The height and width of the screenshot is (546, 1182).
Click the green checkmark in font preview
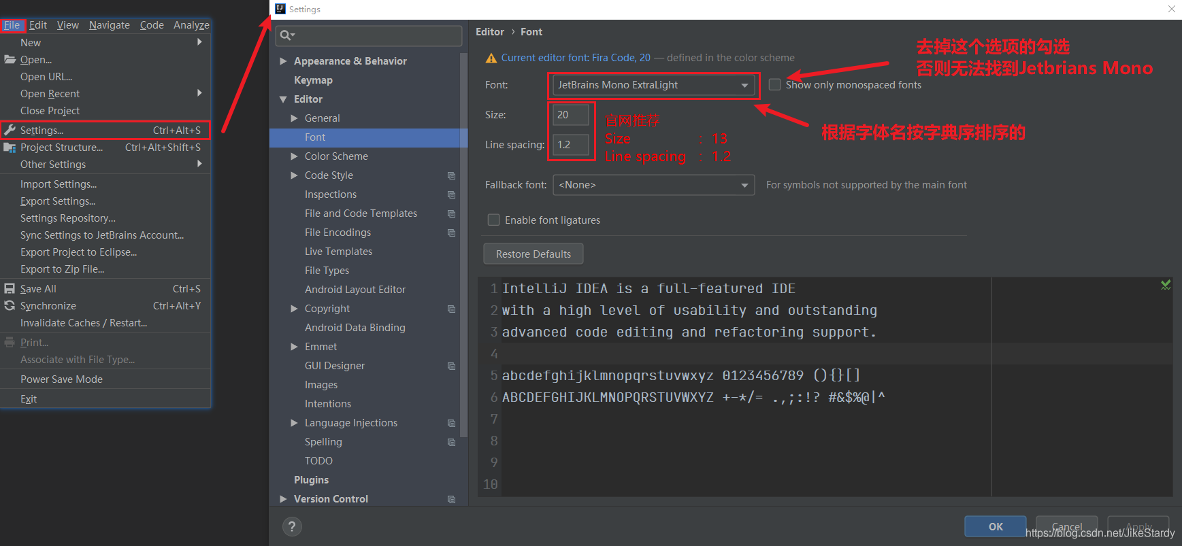1166,285
